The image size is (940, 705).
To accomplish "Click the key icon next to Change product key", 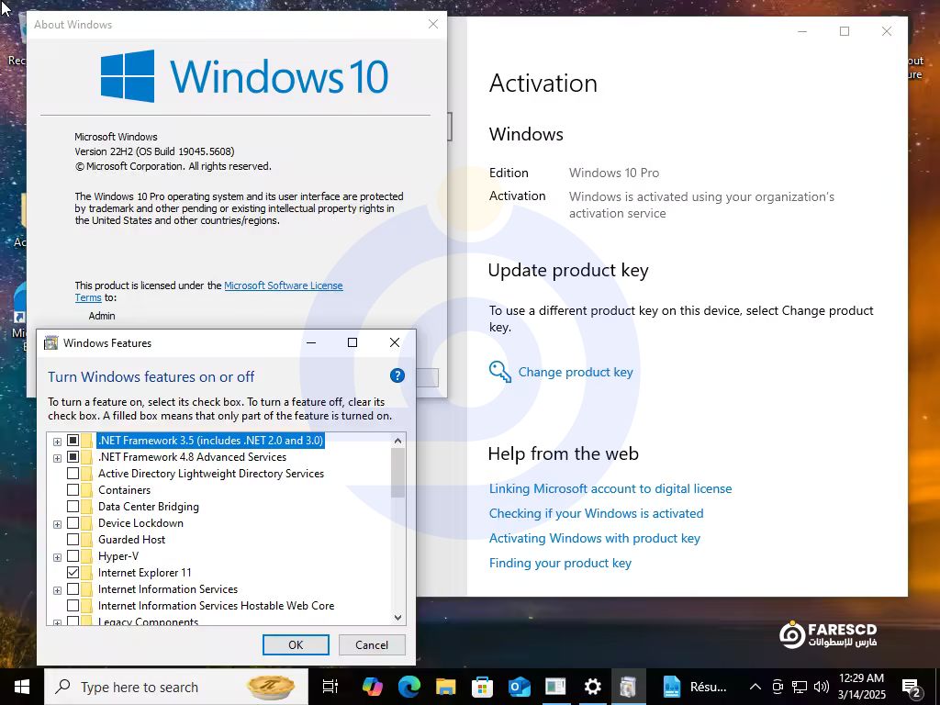I will click(x=500, y=372).
